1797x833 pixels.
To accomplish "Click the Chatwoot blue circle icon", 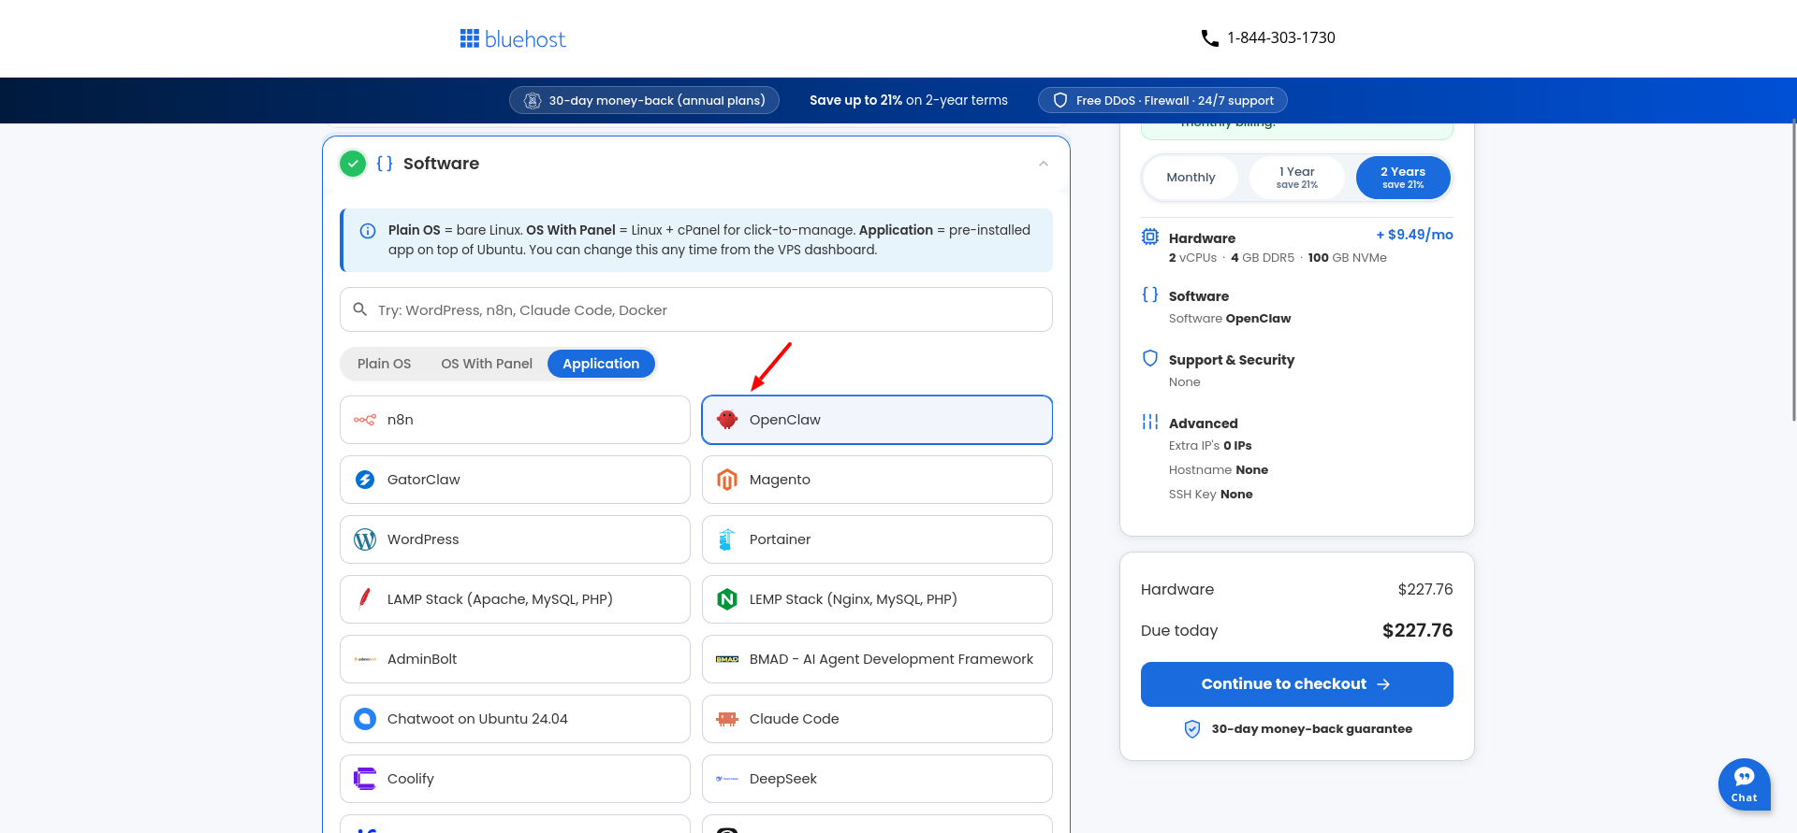I will click(365, 719).
